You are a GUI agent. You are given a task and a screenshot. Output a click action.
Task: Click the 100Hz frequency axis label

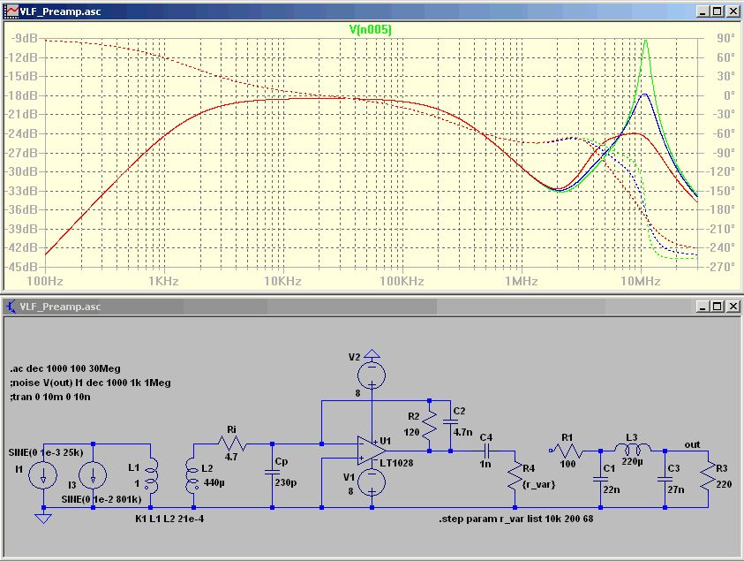[45, 281]
